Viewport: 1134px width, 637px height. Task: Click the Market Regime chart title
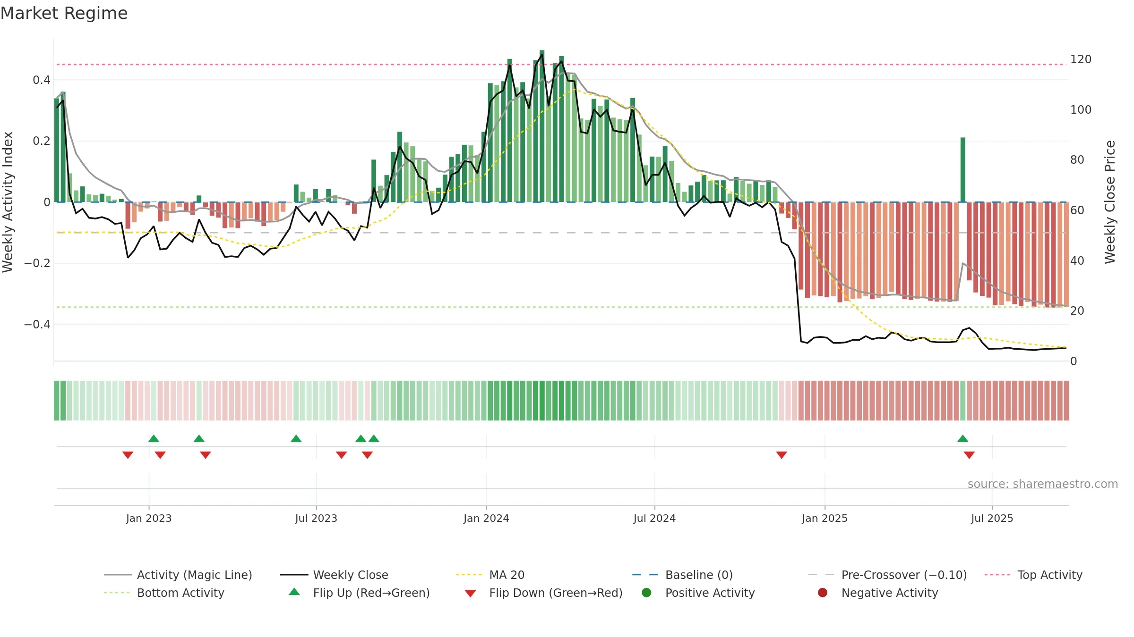64,13
